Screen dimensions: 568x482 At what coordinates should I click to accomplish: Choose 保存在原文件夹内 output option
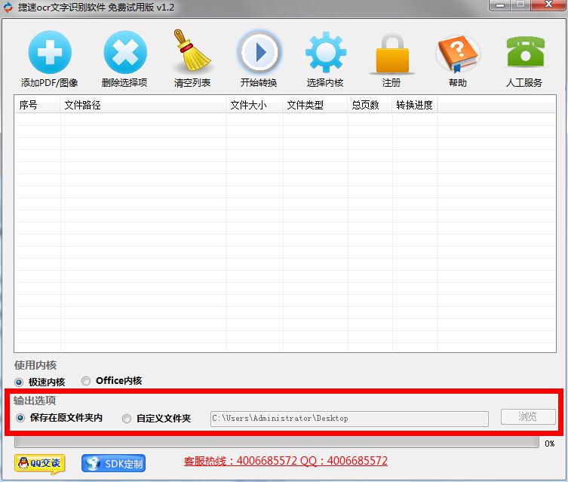coord(20,418)
